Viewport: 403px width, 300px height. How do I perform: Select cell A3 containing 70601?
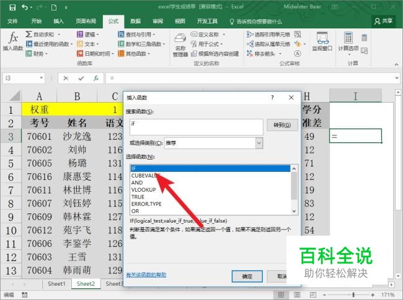39,136
